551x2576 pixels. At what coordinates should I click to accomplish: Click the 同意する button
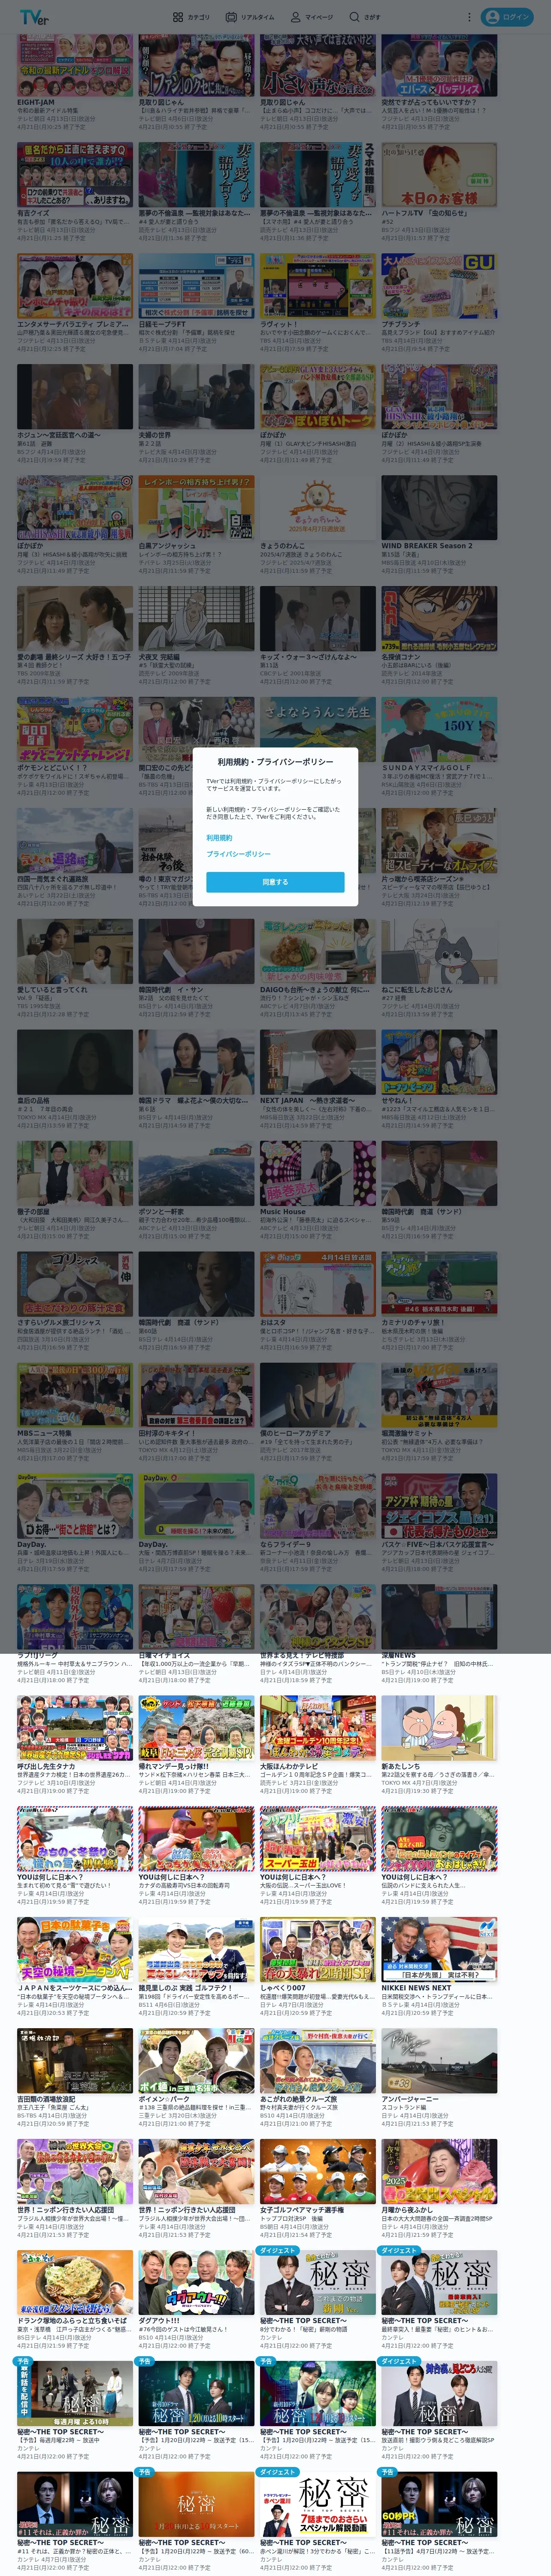275,882
